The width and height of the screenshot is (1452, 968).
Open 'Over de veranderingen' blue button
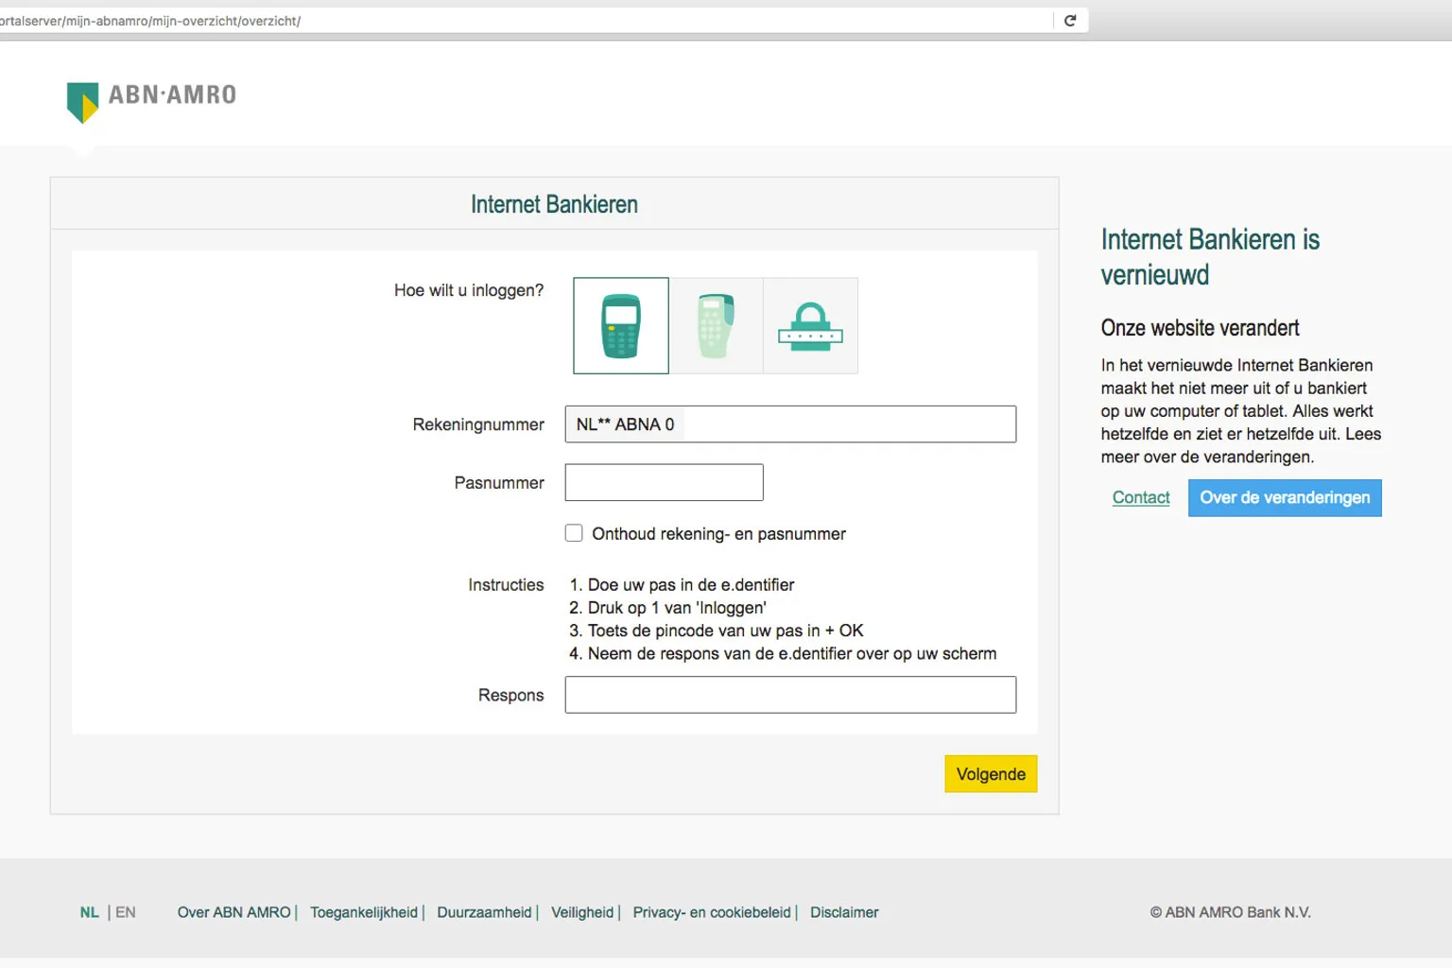coord(1284,498)
